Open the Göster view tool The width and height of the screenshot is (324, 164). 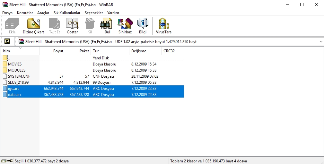(x=72, y=26)
